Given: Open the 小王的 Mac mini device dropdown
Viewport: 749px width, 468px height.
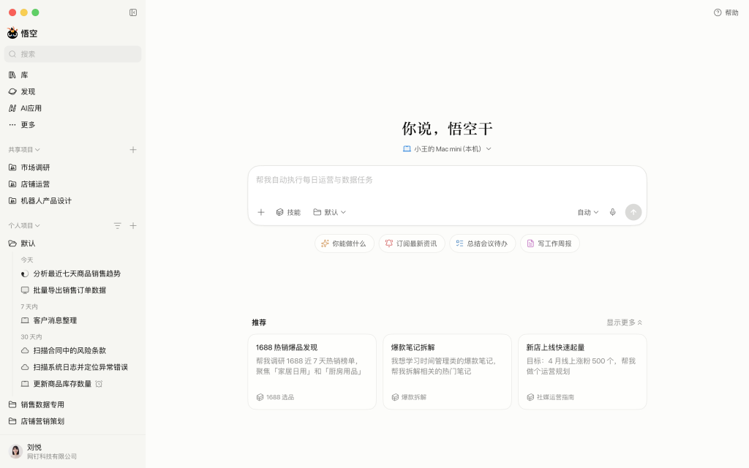Looking at the screenshot, I should [x=447, y=149].
